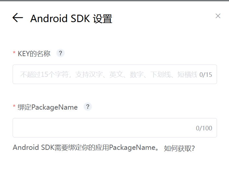Click the 设置 characters in the title
229x180 pixels.
(103, 19)
